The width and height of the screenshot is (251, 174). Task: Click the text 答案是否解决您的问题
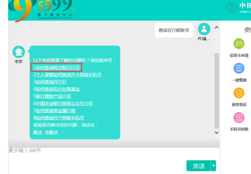(55, 125)
